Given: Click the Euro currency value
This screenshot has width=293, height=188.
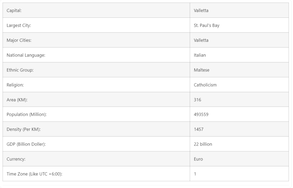Looking at the screenshot, I should tap(198, 159).
